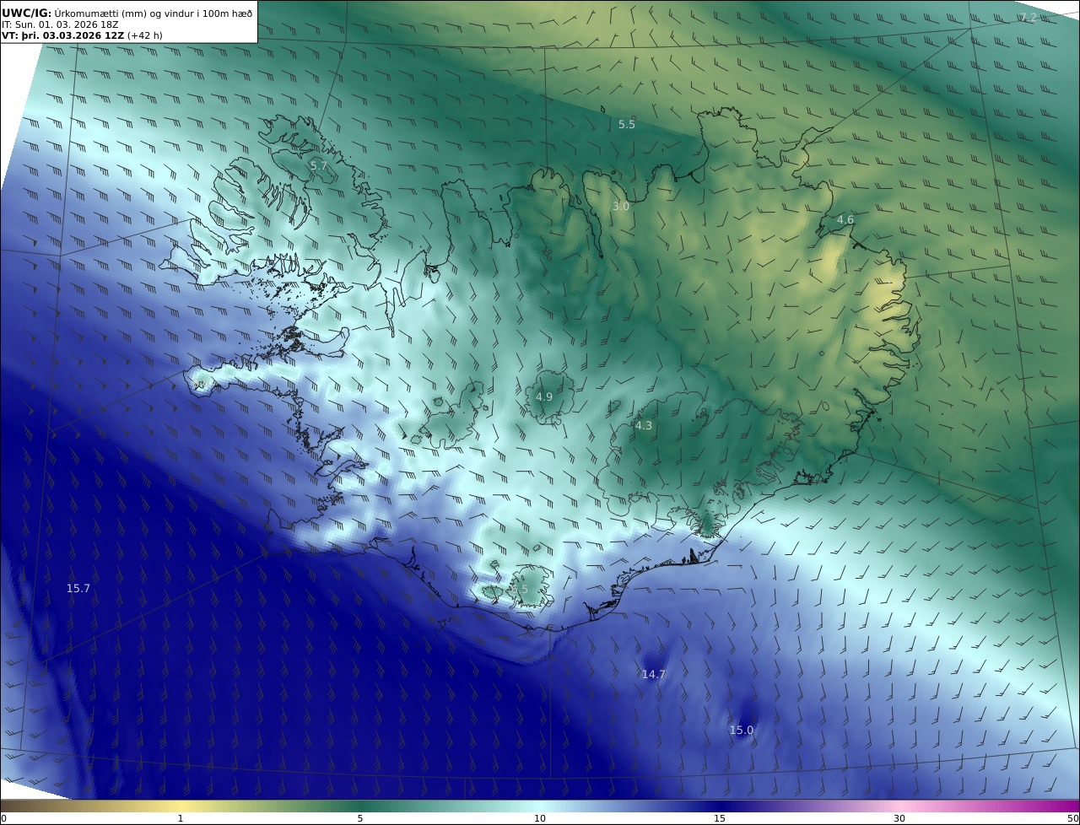The width and height of the screenshot is (1080, 825).
Task: Click the 4.9 value label on the map
Action: [544, 396]
